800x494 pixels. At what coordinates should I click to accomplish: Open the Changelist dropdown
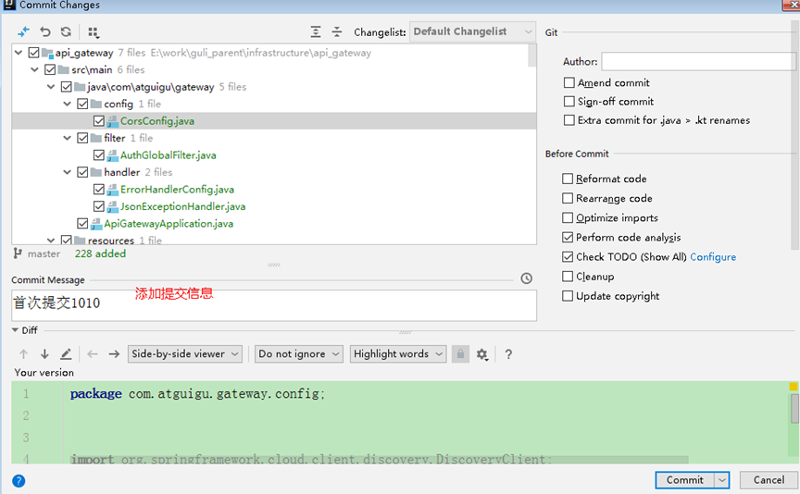(472, 31)
